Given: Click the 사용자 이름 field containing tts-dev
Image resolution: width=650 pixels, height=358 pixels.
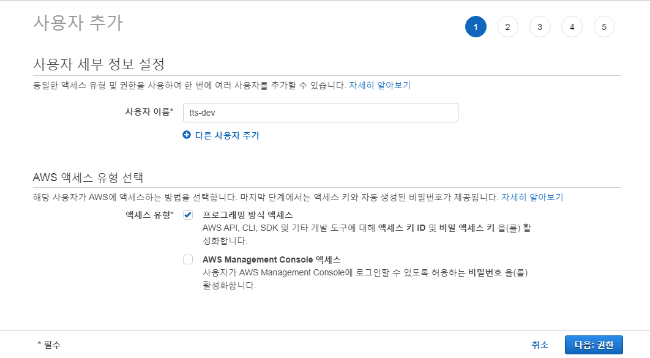Looking at the screenshot, I should click(x=321, y=113).
